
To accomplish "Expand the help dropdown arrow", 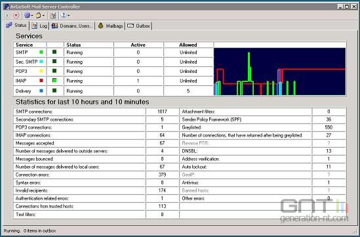I will 69,16.
